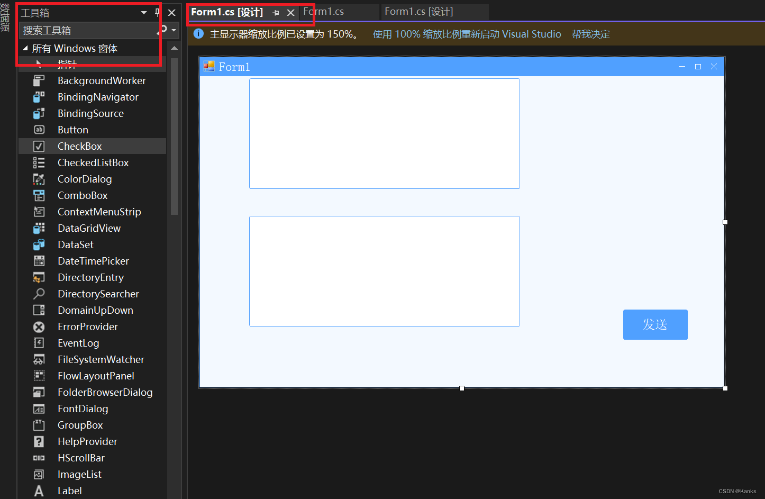This screenshot has width=765, height=499.
Task: Pick the FontDialog icon
Action: [39, 409]
